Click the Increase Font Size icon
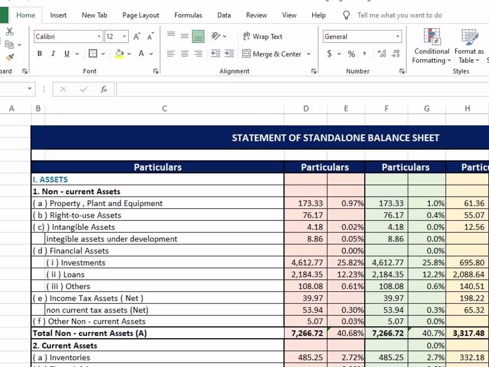 point(137,36)
